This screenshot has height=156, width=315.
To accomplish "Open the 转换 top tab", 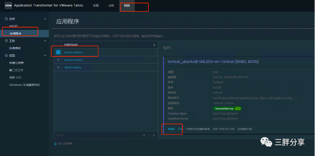I will [127, 6].
